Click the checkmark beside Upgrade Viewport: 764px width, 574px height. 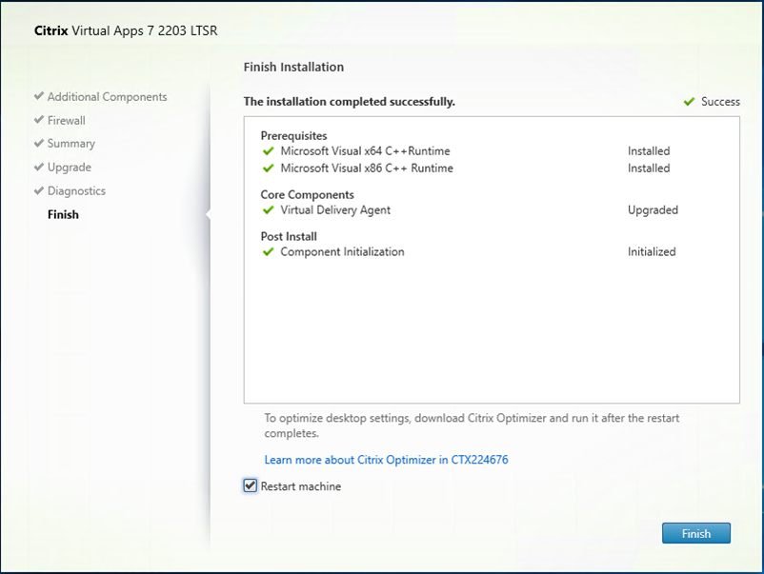point(39,167)
